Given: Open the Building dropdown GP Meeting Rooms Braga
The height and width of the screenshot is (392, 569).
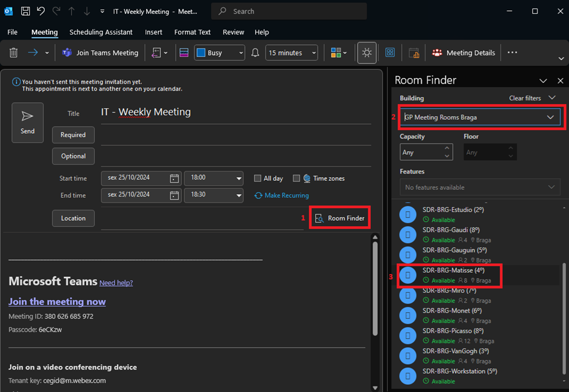Looking at the screenshot, I should 480,117.
